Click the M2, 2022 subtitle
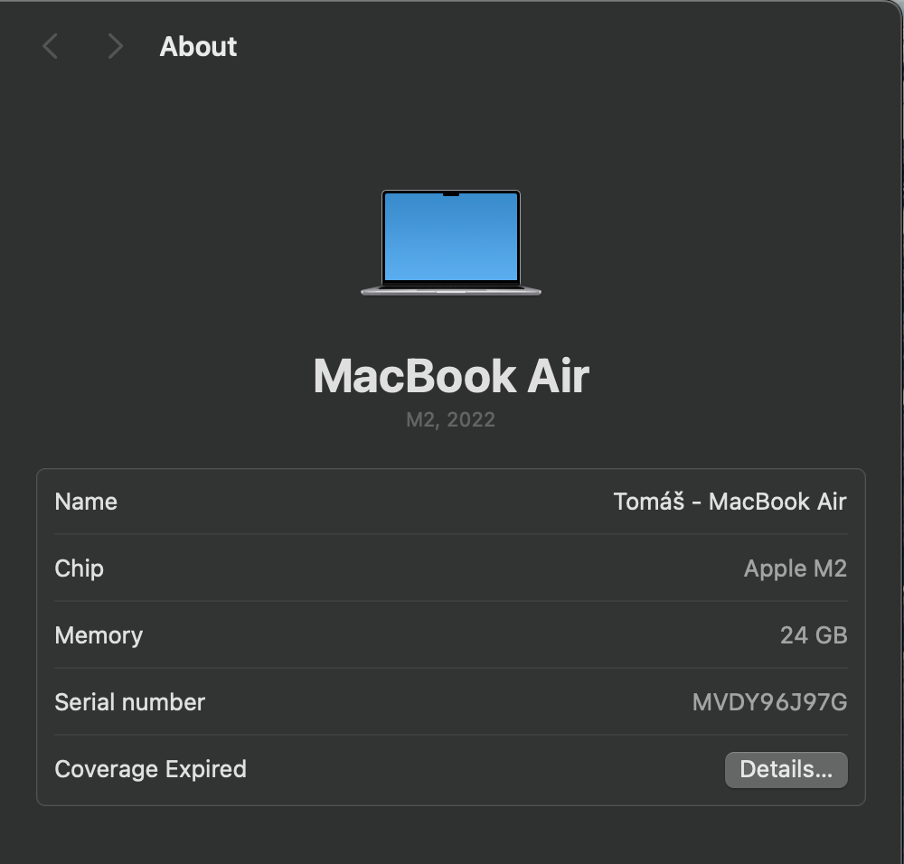This screenshot has width=904, height=864. pyautogui.click(x=451, y=418)
